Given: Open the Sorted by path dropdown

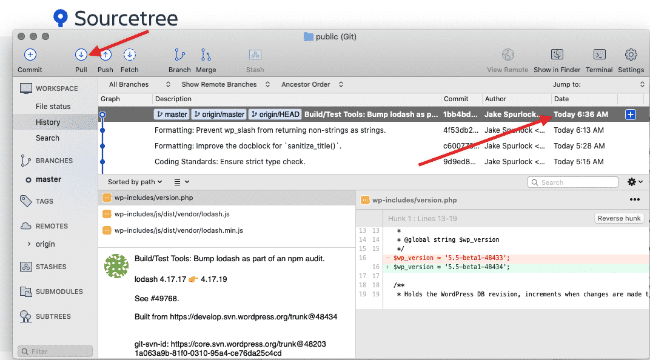Looking at the screenshot, I should coord(135,182).
